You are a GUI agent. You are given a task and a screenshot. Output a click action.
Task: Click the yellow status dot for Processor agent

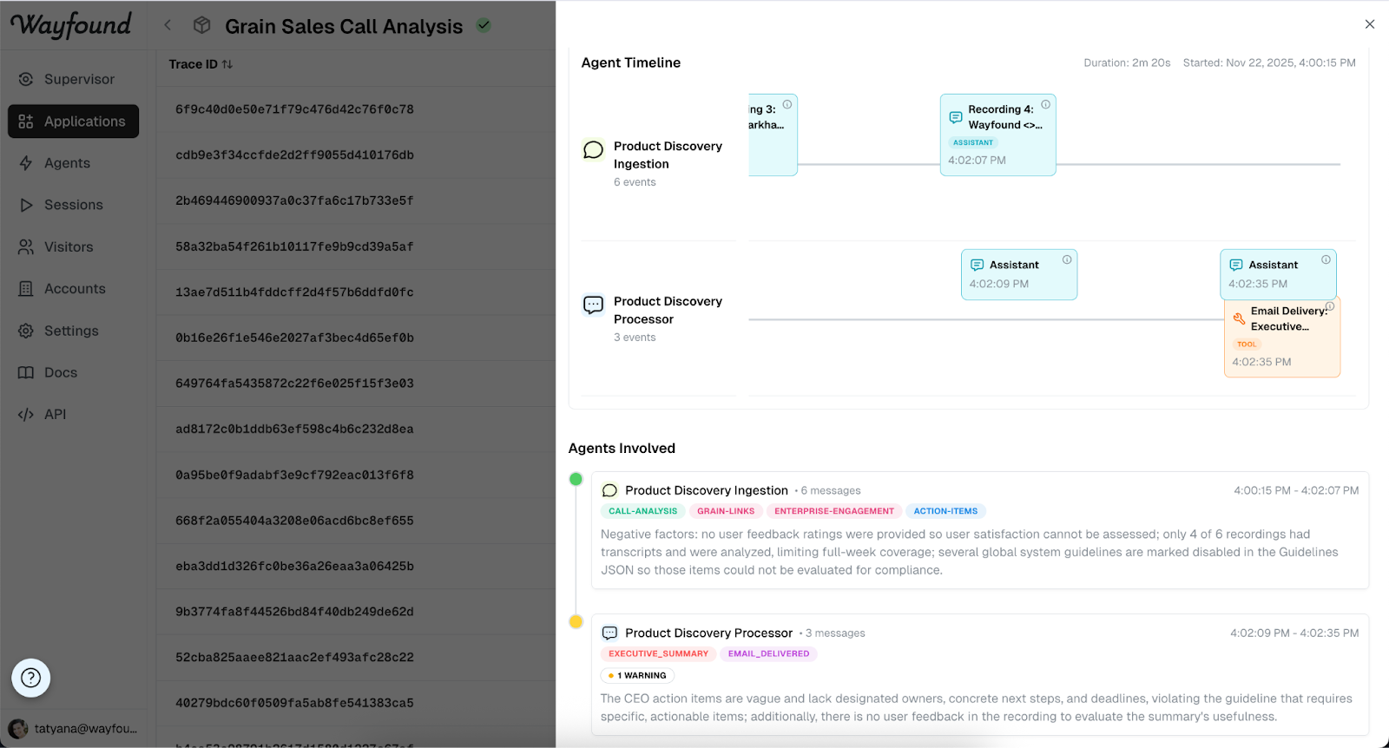click(x=576, y=621)
